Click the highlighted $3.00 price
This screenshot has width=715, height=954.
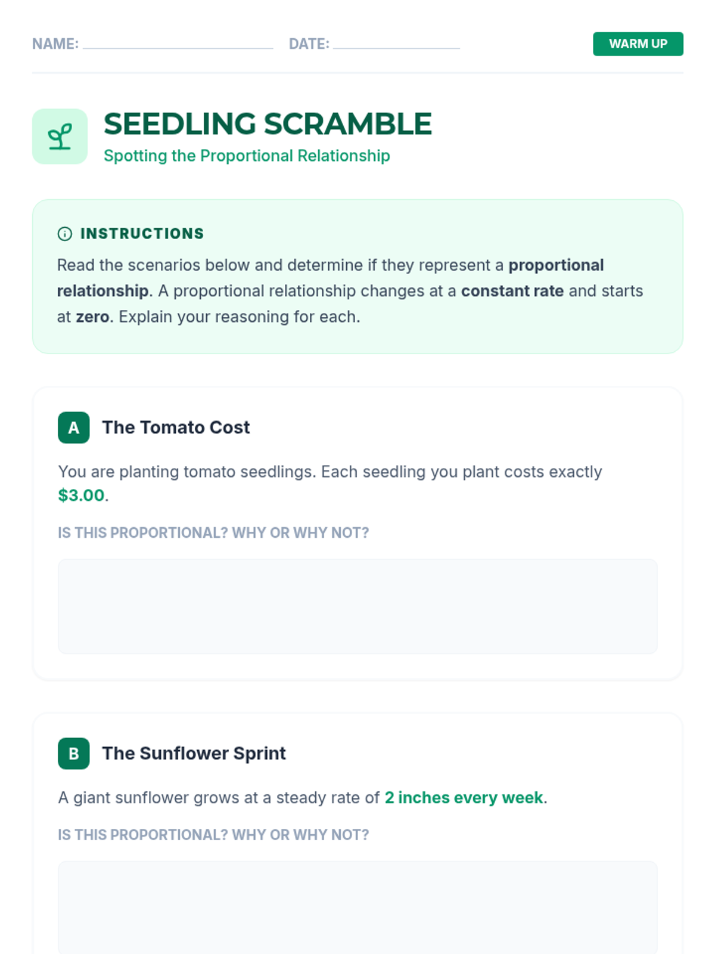coord(81,495)
